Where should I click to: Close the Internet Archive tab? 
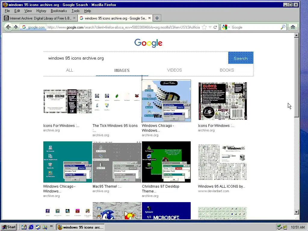click(x=74, y=18)
